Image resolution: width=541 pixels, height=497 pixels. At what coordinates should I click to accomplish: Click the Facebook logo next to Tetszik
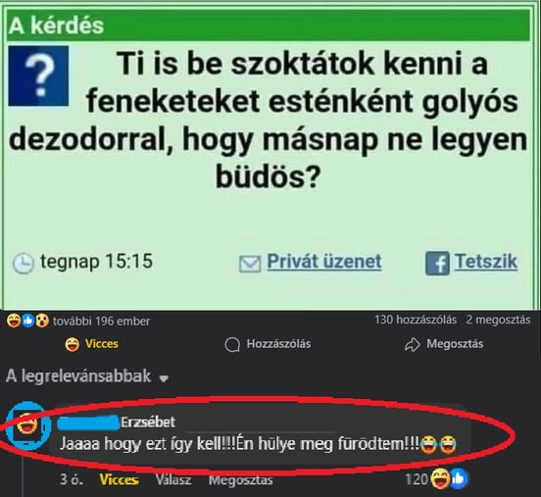pos(437,263)
